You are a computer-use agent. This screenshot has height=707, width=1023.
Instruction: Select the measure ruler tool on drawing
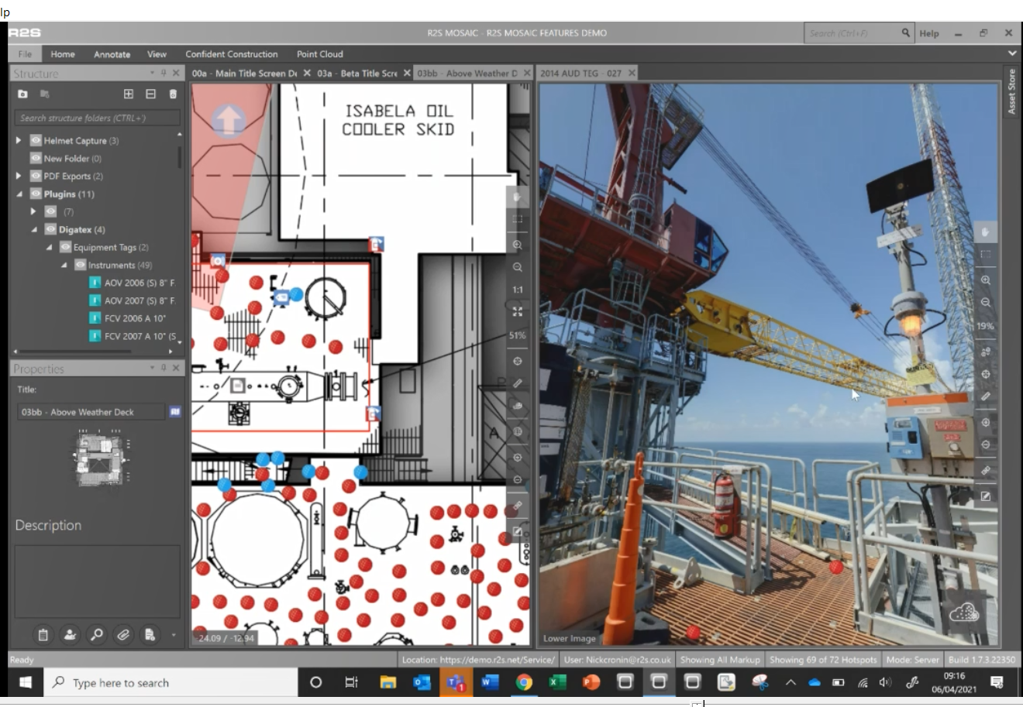pos(517,383)
